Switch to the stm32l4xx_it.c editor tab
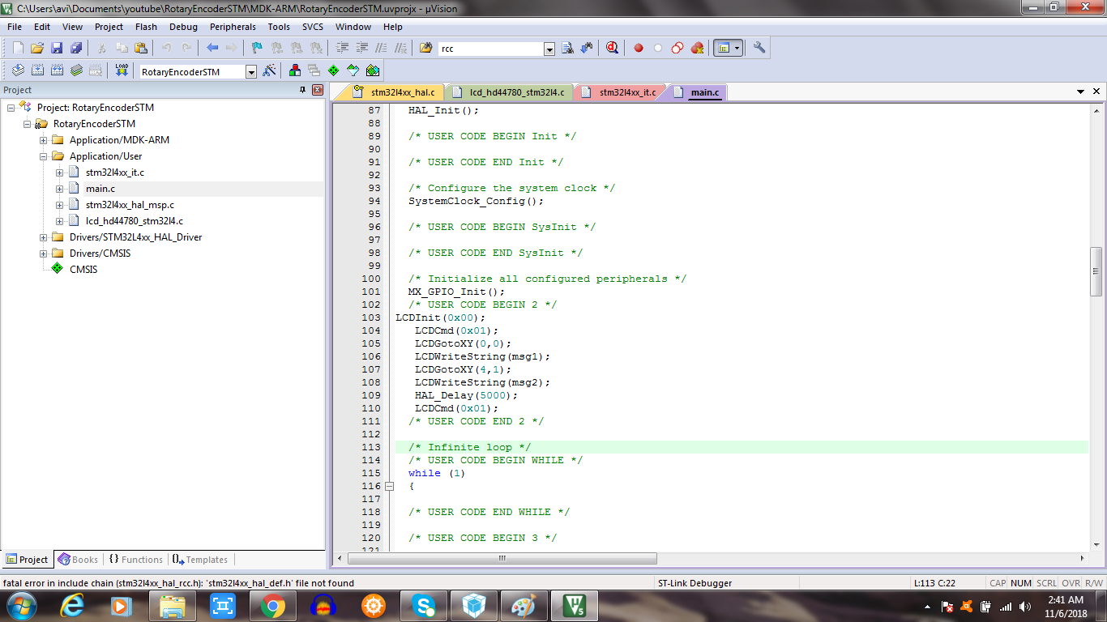1107x622 pixels. tap(626, 92)
